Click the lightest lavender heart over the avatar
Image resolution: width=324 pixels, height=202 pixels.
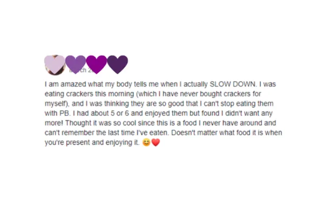coord(55,64)
